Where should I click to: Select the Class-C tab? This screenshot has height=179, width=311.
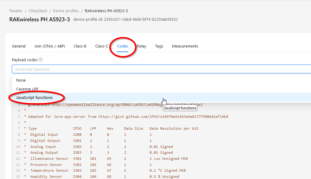click(101, 46)
